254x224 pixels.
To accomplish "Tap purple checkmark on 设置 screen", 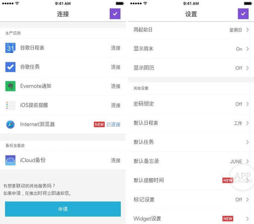I will click(243, 14).
